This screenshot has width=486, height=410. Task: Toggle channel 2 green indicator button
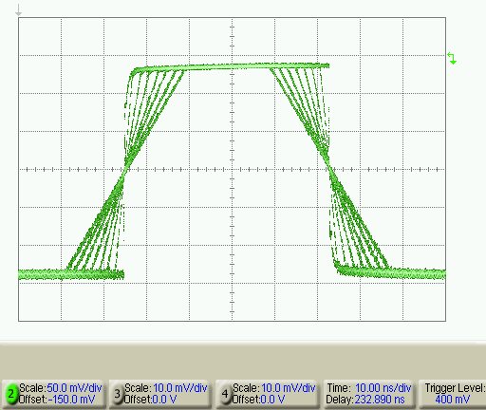(x=11, y=394)
